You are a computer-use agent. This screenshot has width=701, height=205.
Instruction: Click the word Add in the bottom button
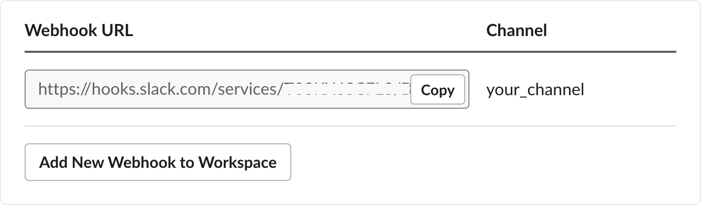[x=53, y=162]
